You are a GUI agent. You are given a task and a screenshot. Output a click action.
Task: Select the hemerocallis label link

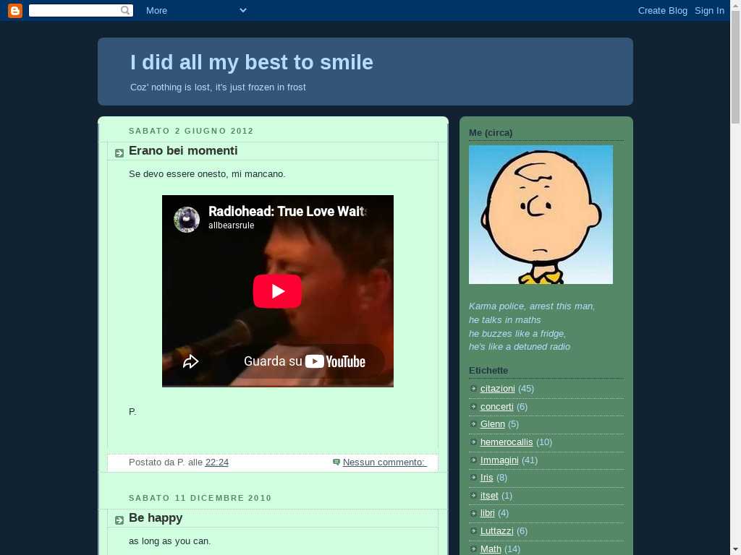coord(507,442)
